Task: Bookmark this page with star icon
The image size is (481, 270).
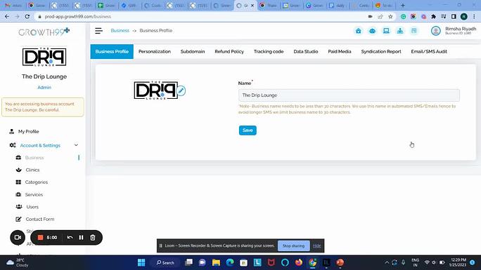Action: coord(390,17)
